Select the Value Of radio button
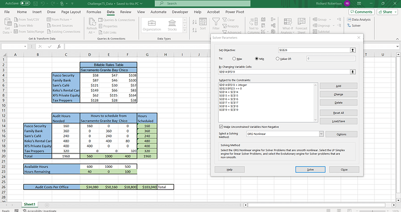 [x=277, y=59]
